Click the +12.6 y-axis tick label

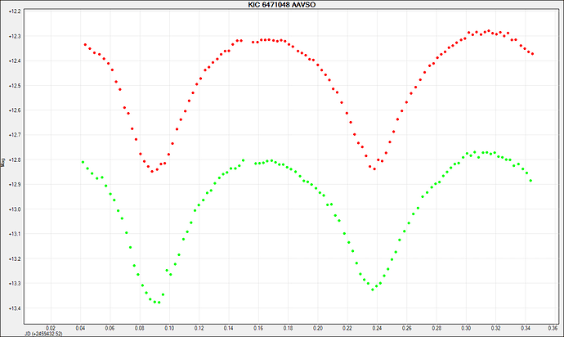[15, 110]
